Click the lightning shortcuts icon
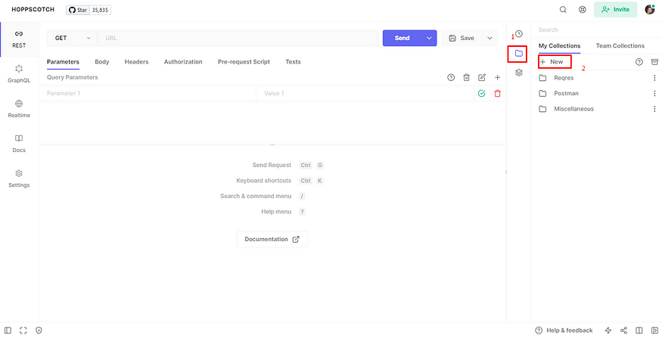Viewport: 662px width, 338px height. [608, 330]
